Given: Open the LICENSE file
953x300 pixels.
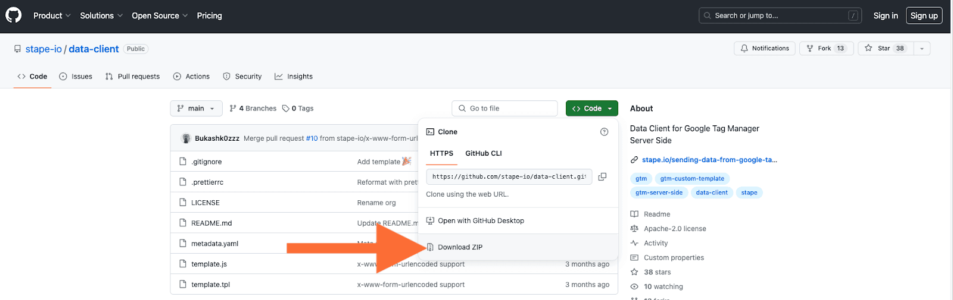Looking at the screenshot, I should [205, 203].
